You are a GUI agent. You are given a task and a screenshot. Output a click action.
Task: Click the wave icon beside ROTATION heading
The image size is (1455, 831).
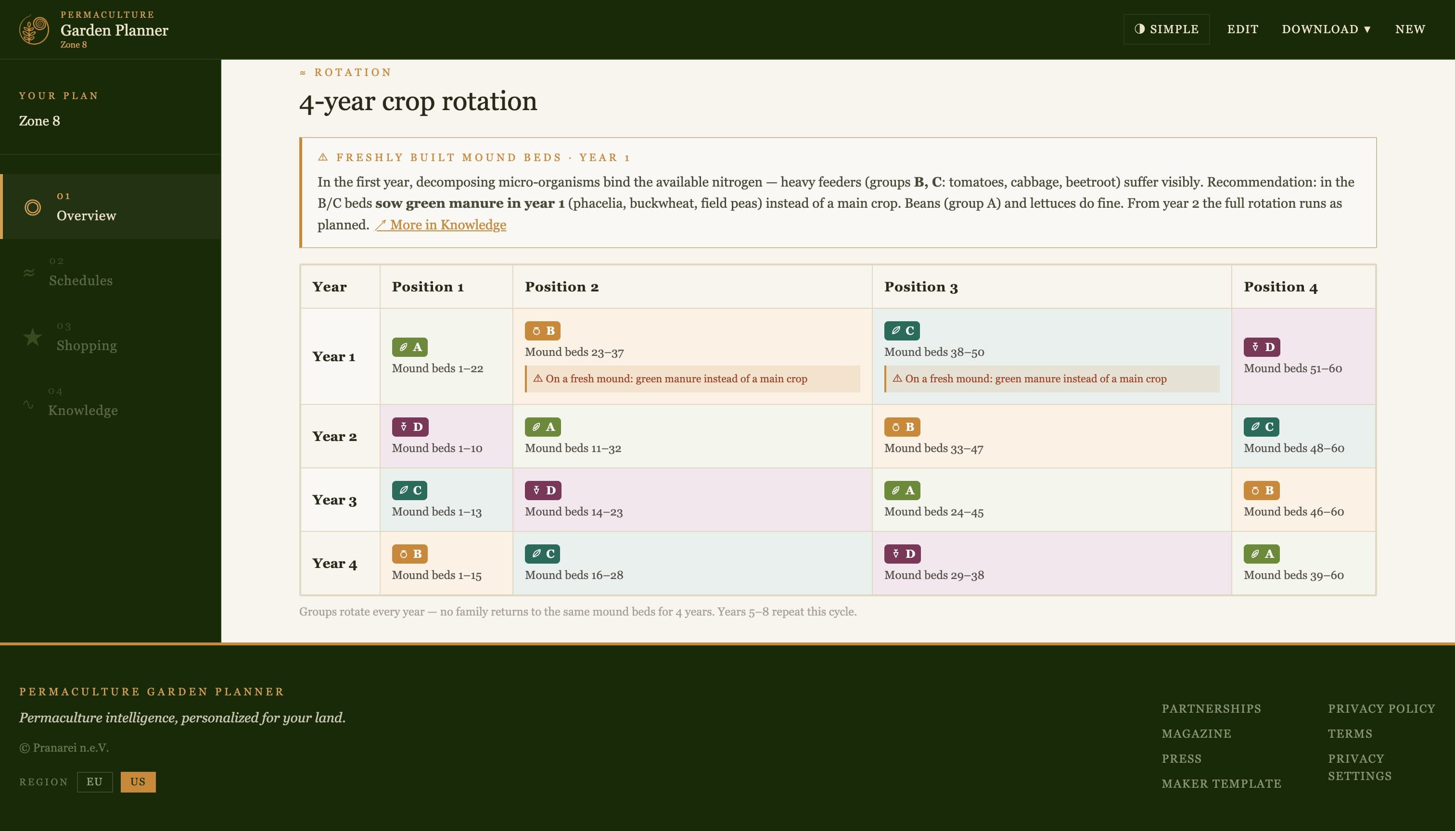point(303,73)
